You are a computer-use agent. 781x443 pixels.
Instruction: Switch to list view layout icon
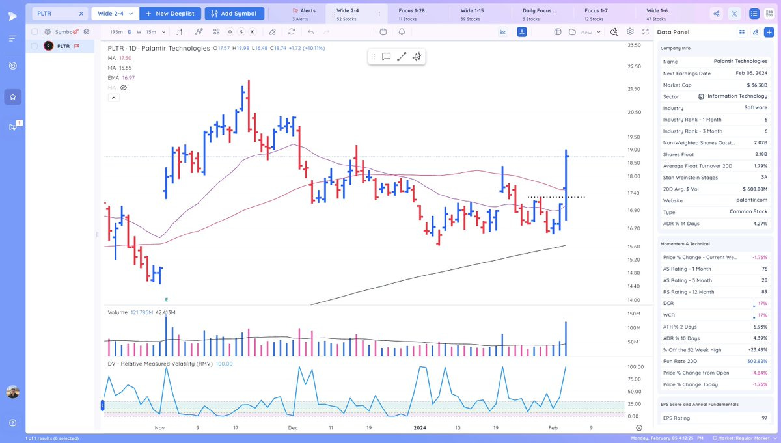753,13
